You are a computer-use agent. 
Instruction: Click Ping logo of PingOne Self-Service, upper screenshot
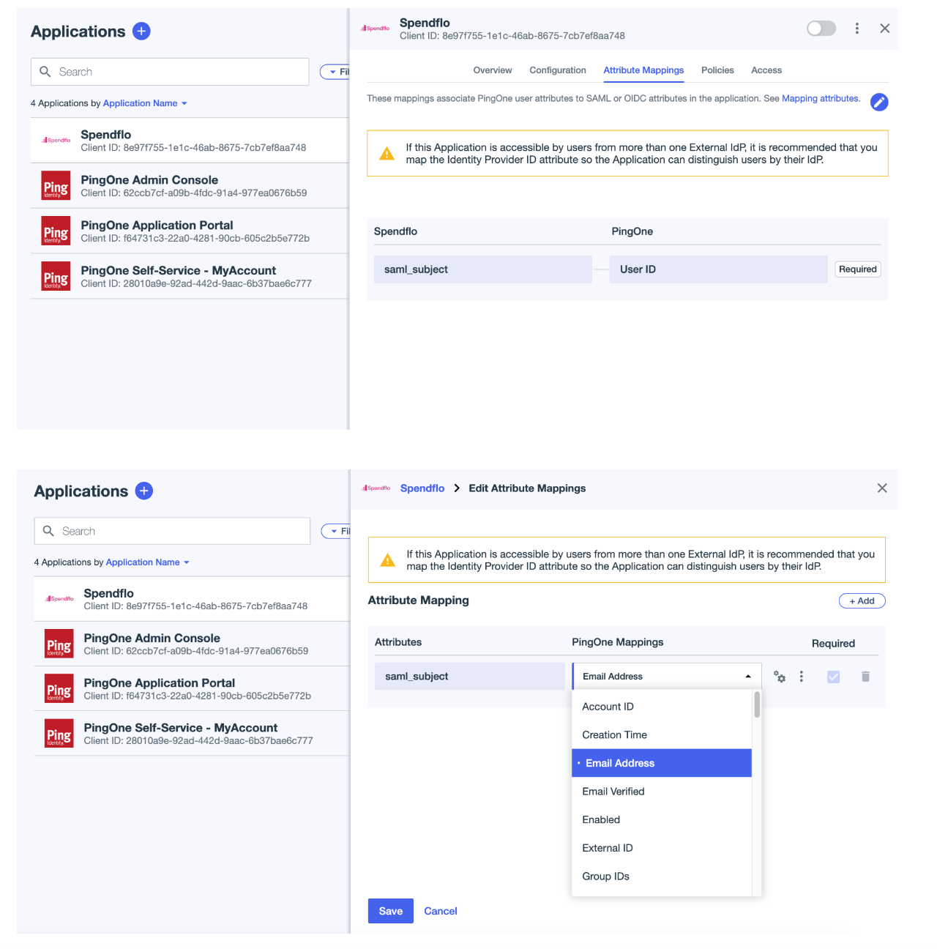[x=56, y=276]
